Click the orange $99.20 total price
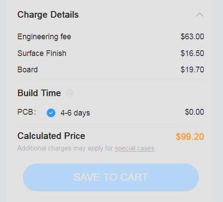Image resolution: width=223 pixels, height=202 pixels. click(x=190, y=136)
